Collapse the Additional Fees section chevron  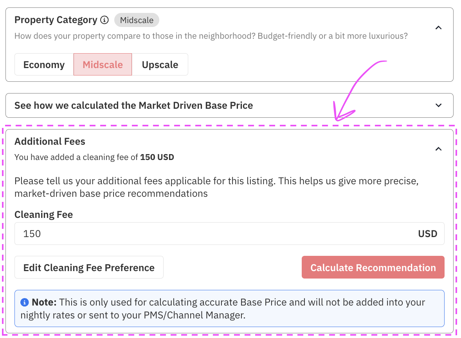439,149
